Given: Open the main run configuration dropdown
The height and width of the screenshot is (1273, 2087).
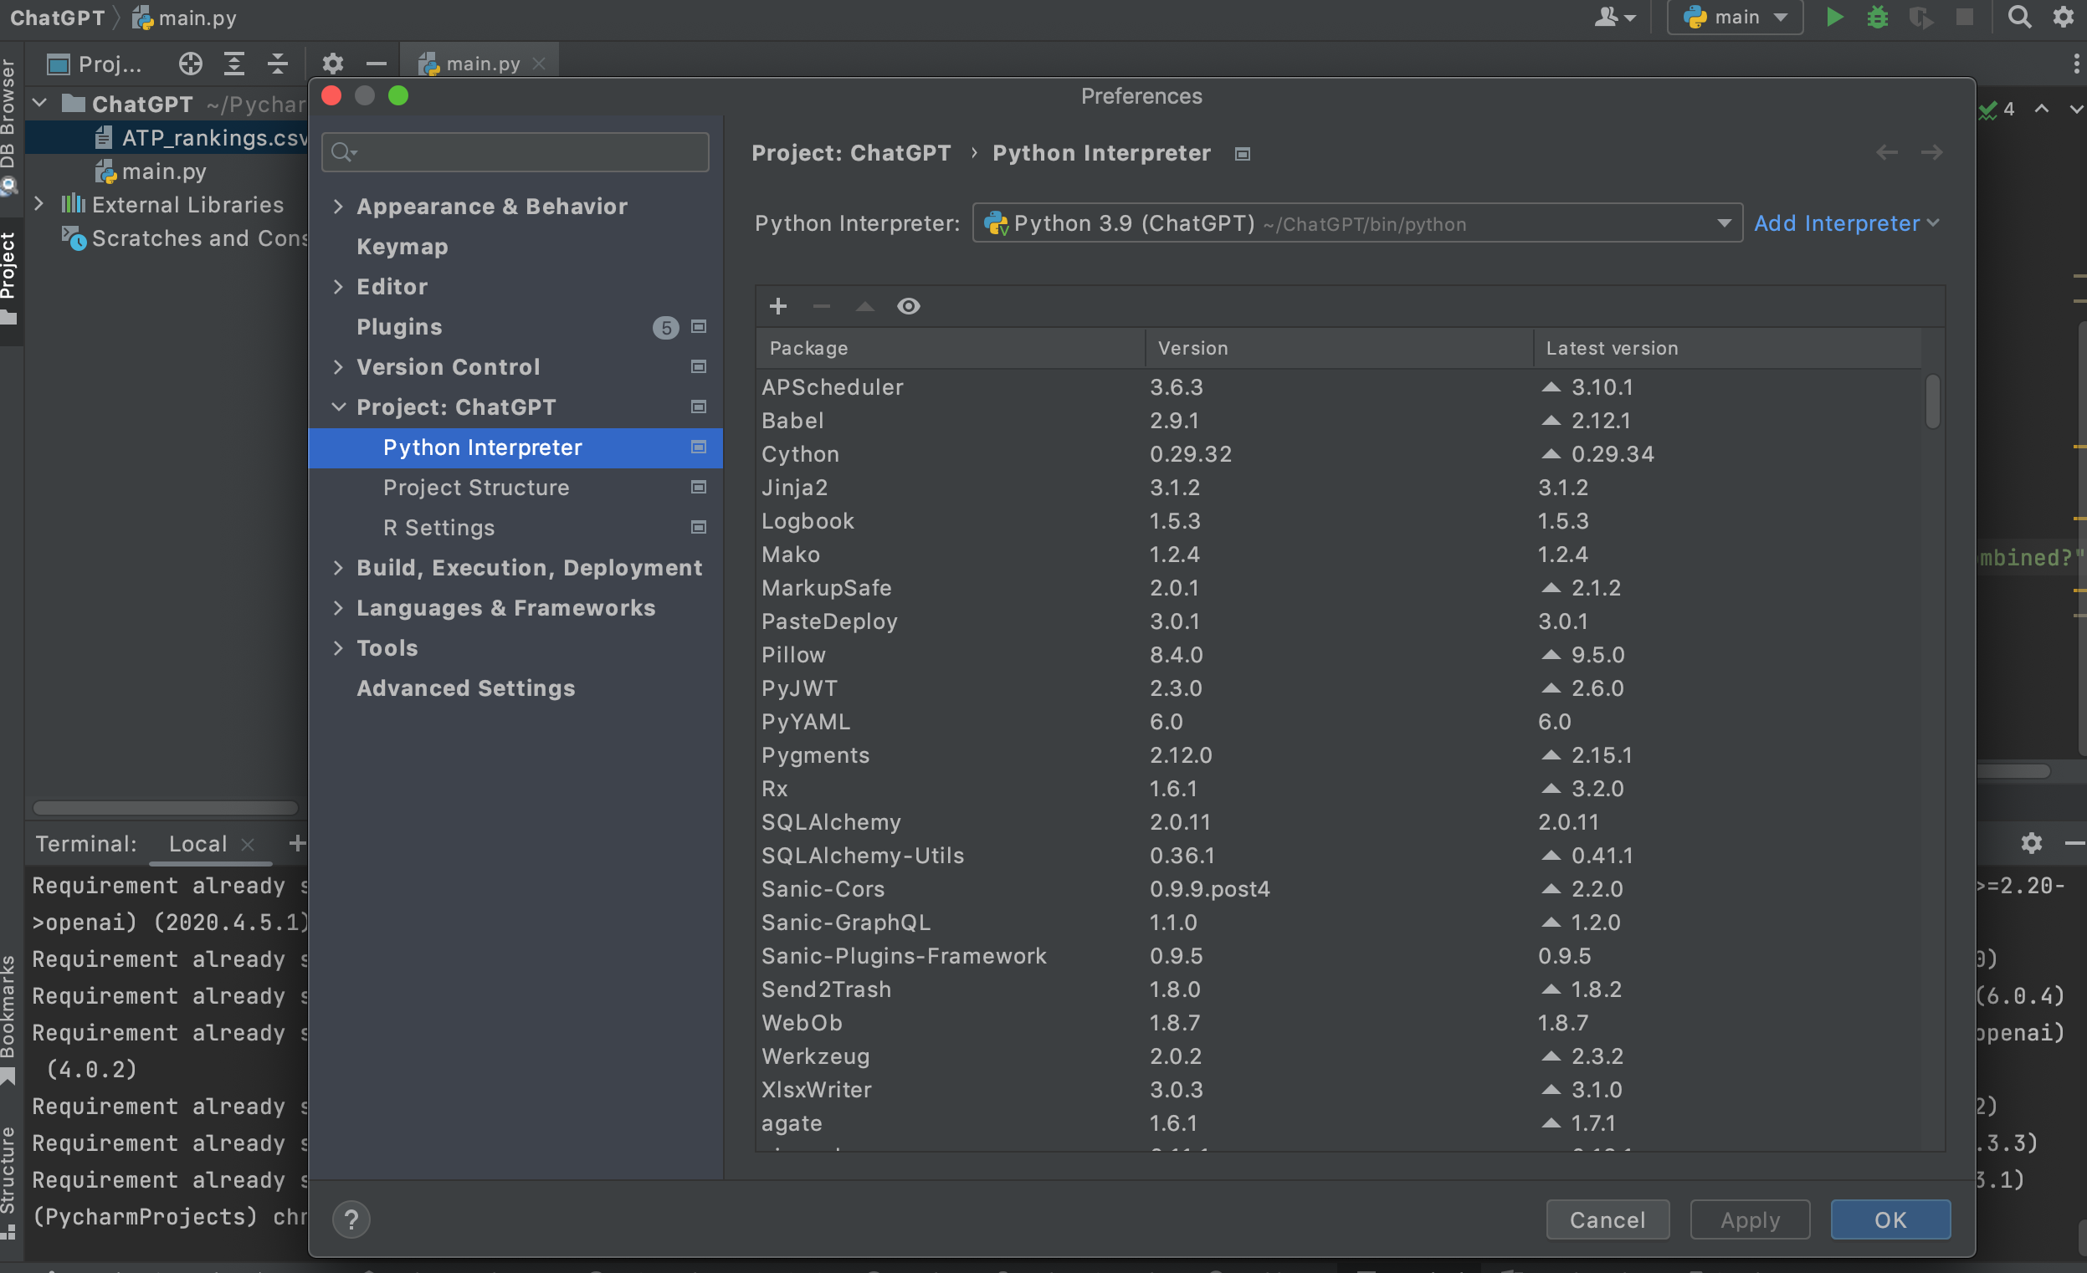Looking at the screenshot, I should click(1736, 17).
